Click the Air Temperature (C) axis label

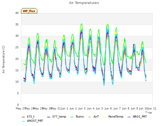coord(3,59)
